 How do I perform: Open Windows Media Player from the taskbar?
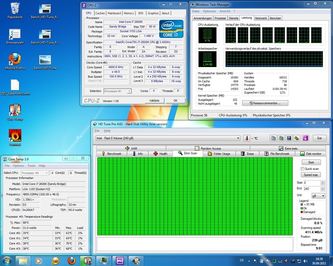39,261
